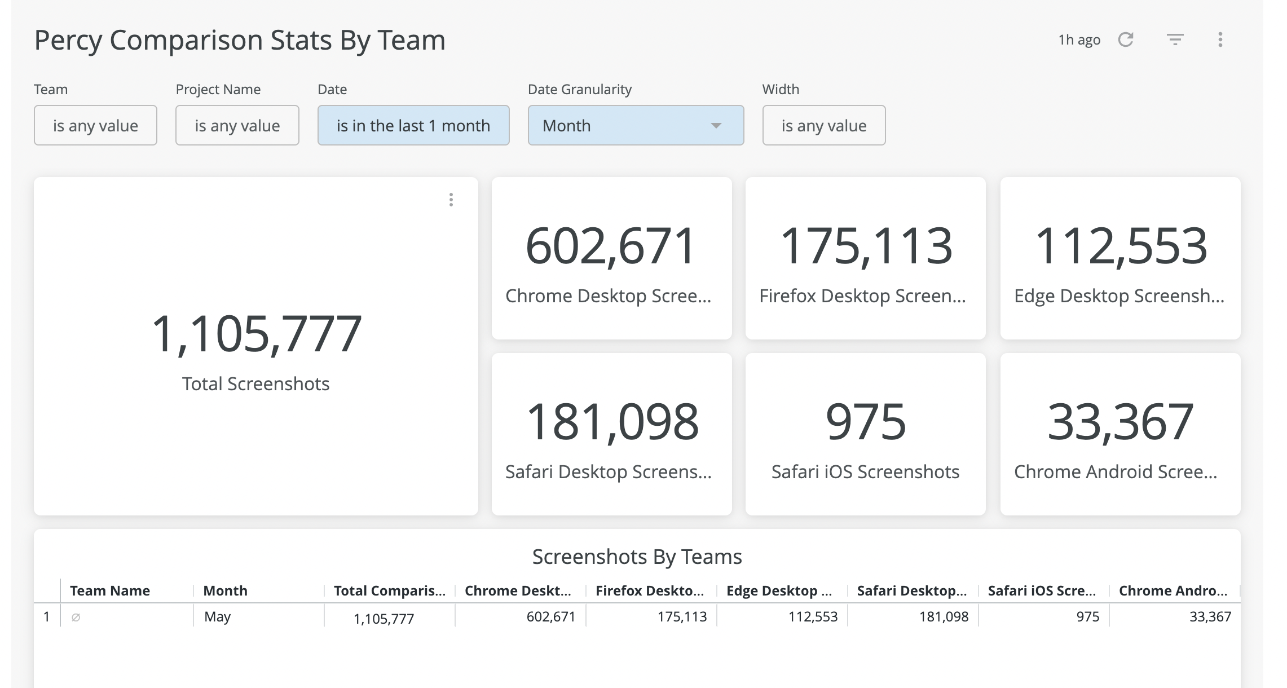This screenshot has width=1287, height=688.
Task: Open the dashboard filters icon
Action: 1175,40
